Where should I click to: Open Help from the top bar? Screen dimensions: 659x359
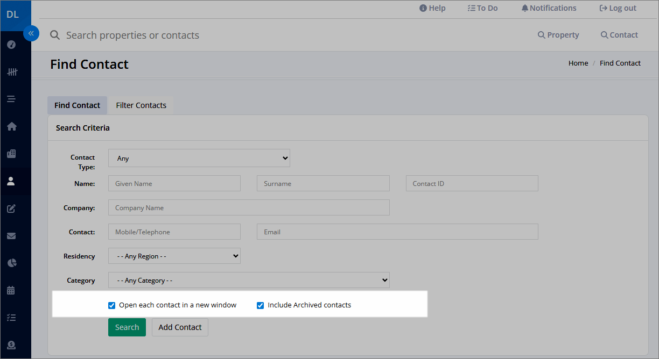pos(432,8)
